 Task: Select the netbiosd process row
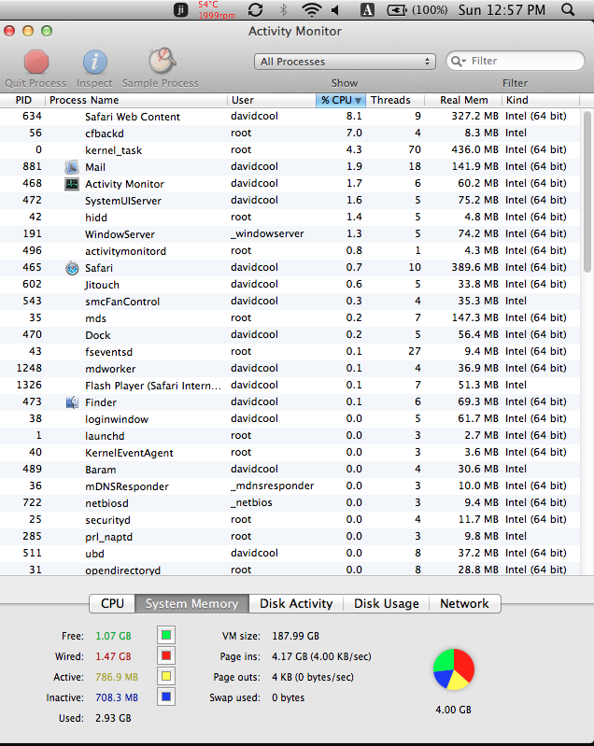[x=290, y=503]
